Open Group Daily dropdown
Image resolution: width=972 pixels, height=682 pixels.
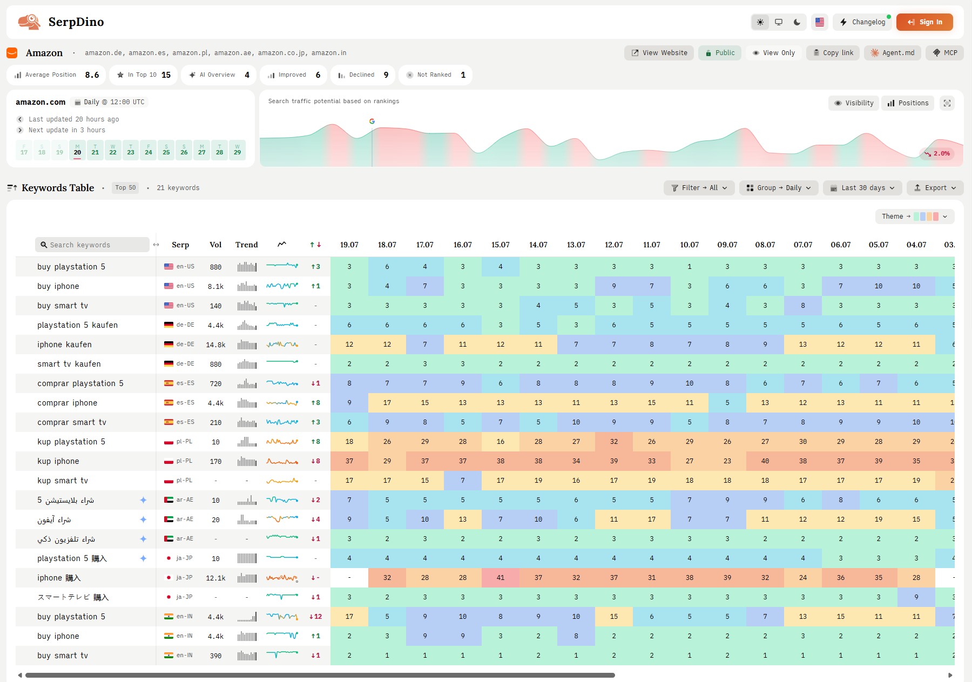click(779, 188)
